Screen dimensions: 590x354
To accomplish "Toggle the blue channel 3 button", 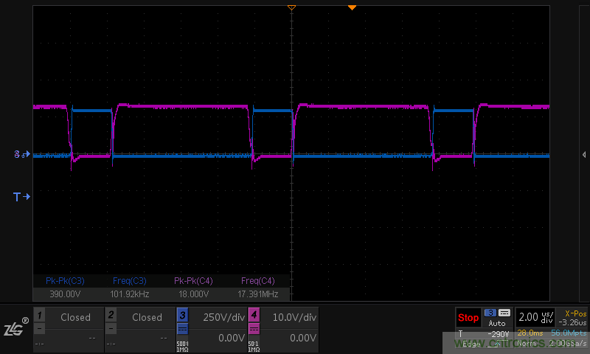I will [182, 314].
